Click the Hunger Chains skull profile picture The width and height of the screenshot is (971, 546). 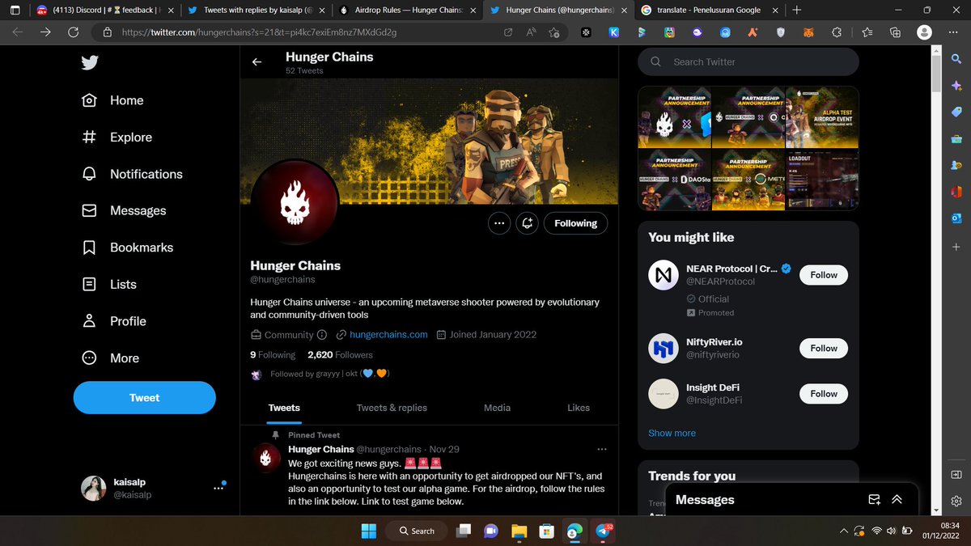(x=295, y=203)
